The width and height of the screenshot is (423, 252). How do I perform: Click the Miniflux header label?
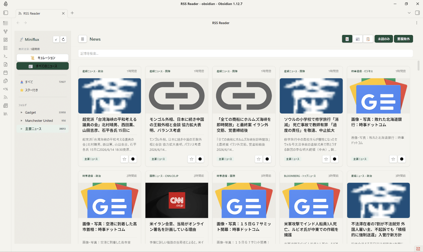click(x=32, y=40)
